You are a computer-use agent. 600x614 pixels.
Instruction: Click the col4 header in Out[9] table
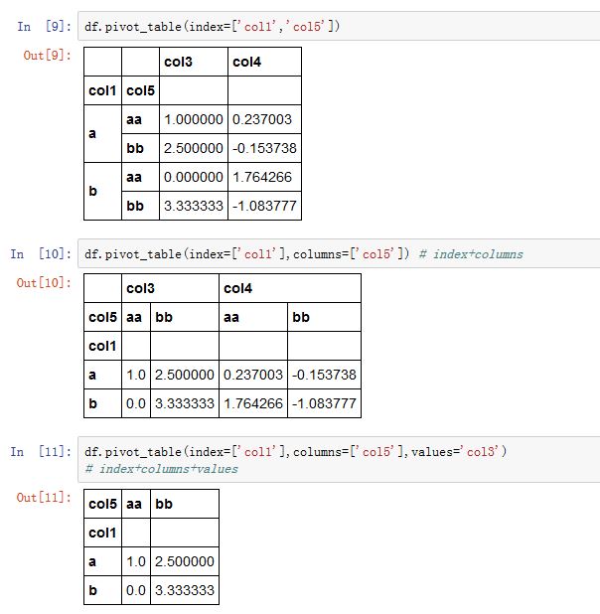click(246, 62)
